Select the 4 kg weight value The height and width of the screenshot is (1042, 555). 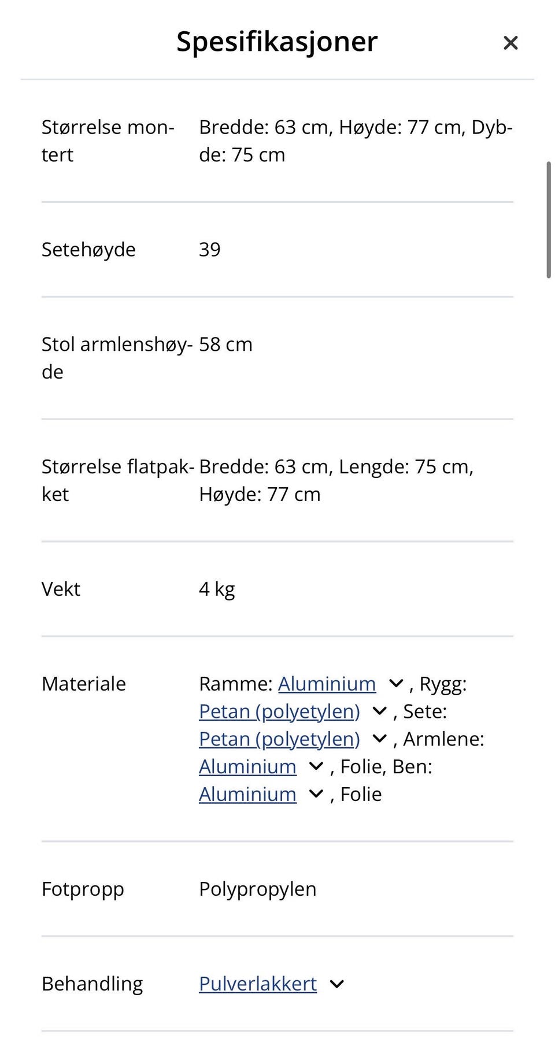217,589
